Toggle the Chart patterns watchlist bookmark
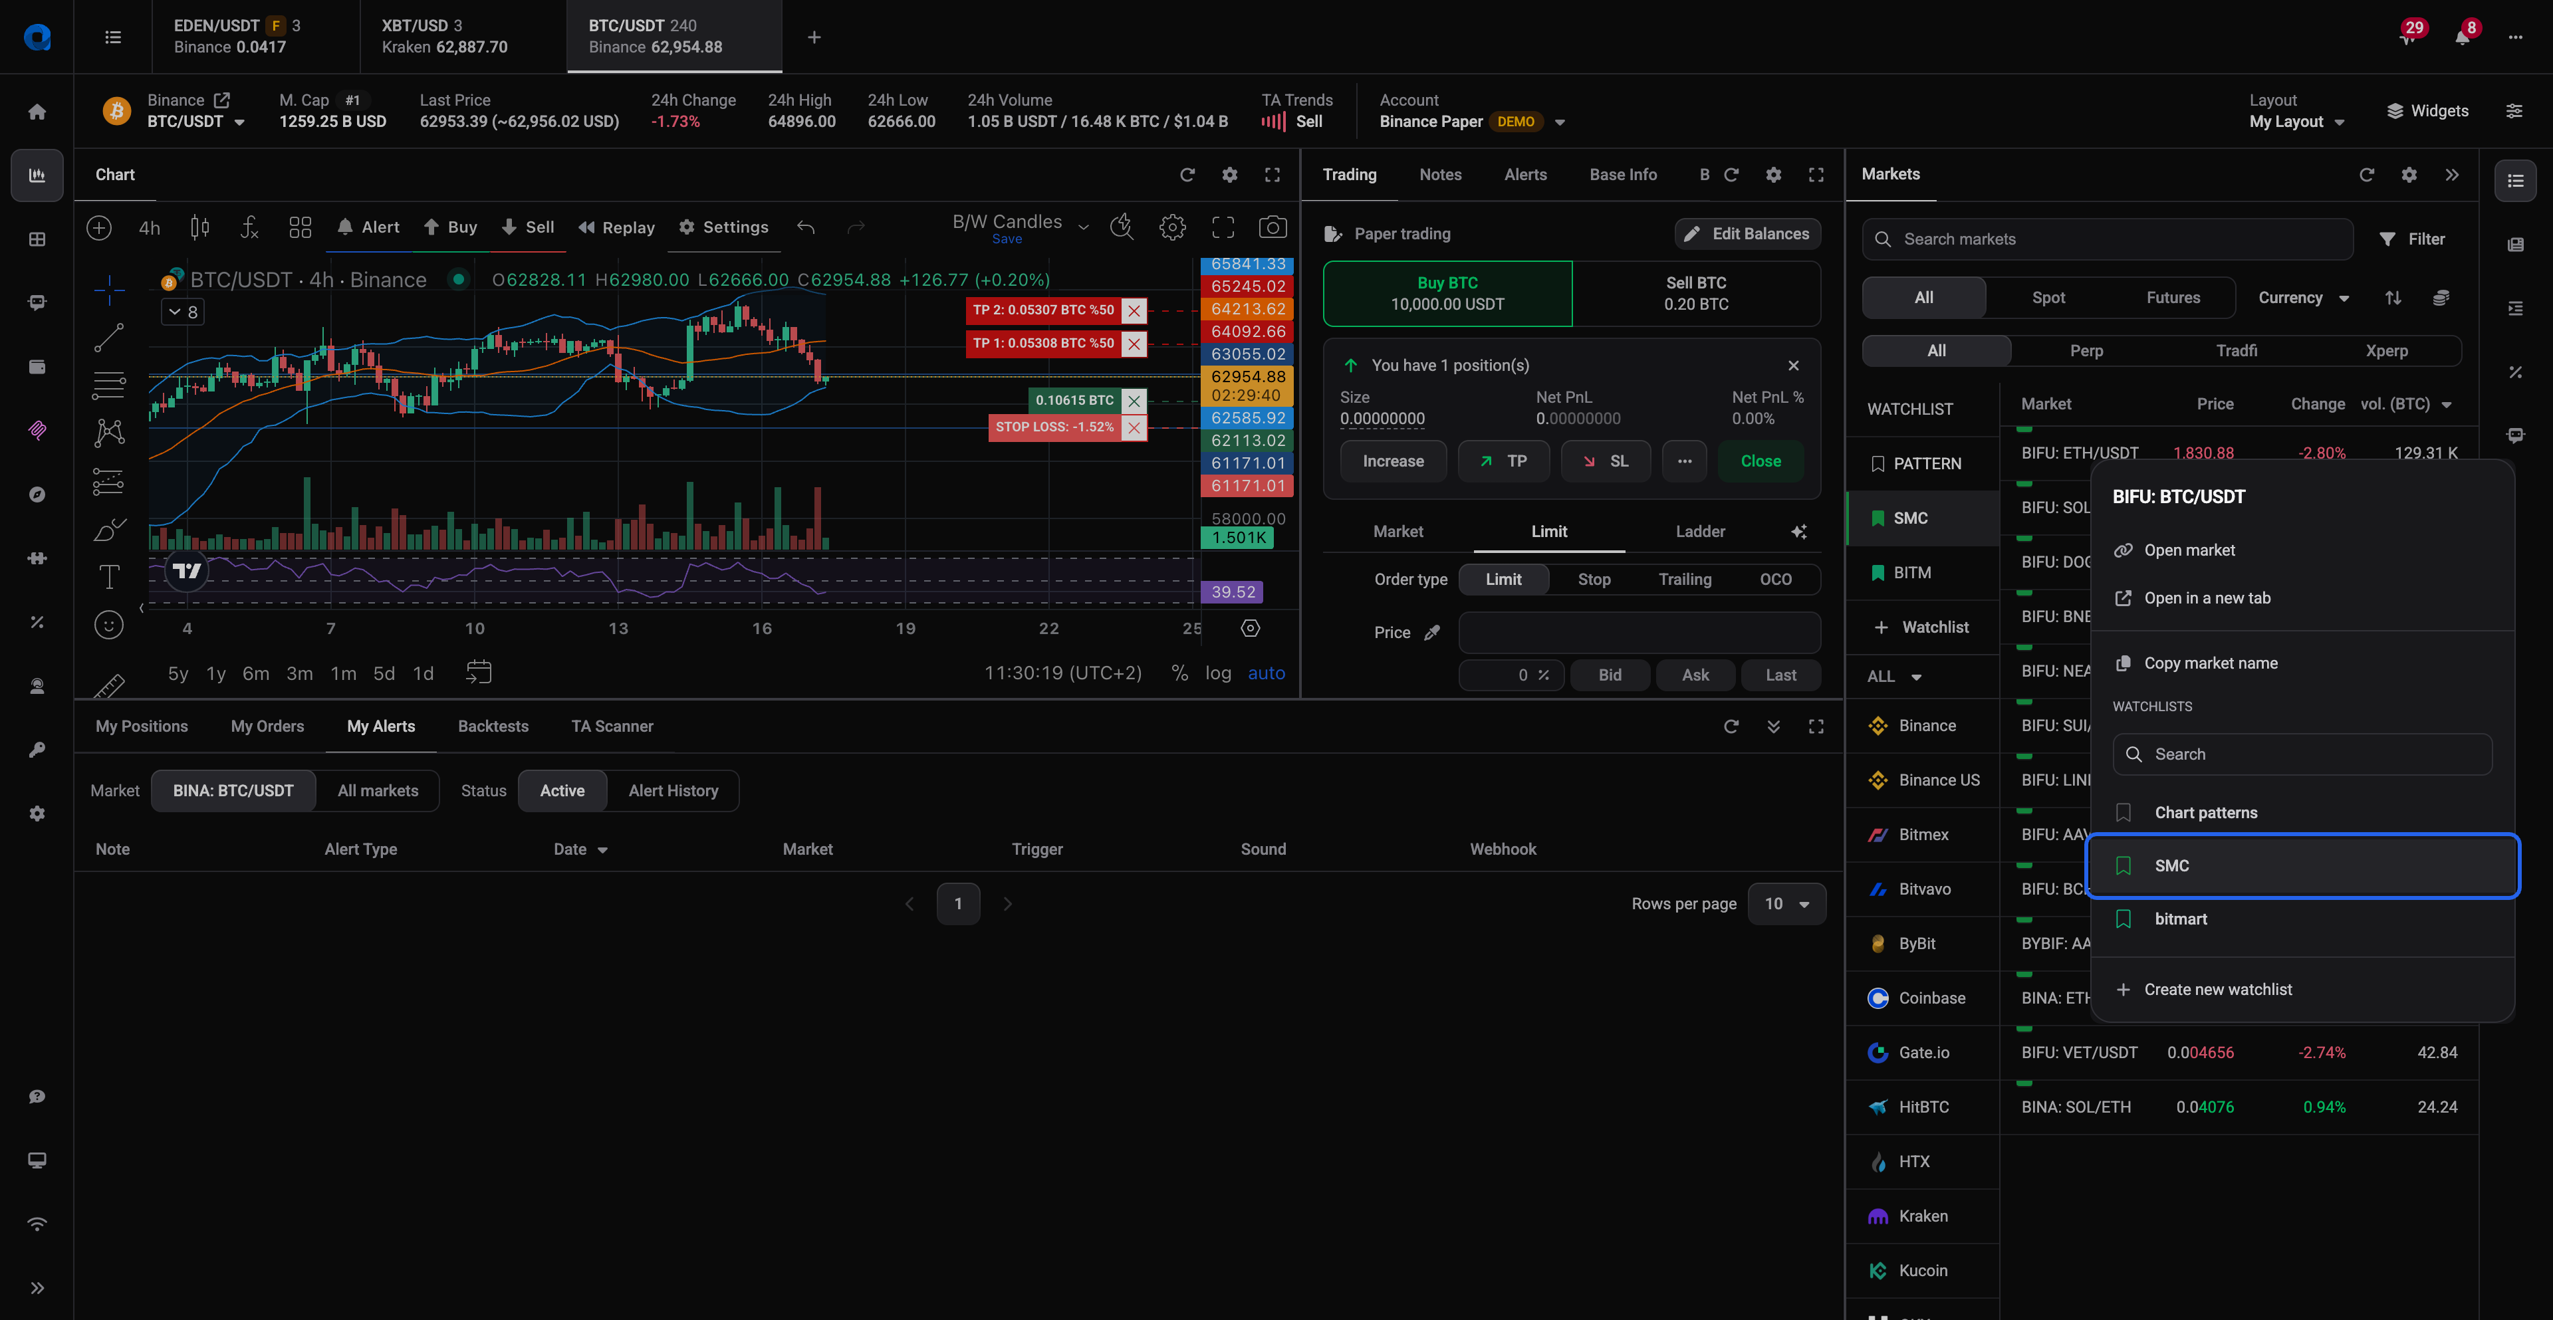The image size is (2553, 1320). (2123, 813)
